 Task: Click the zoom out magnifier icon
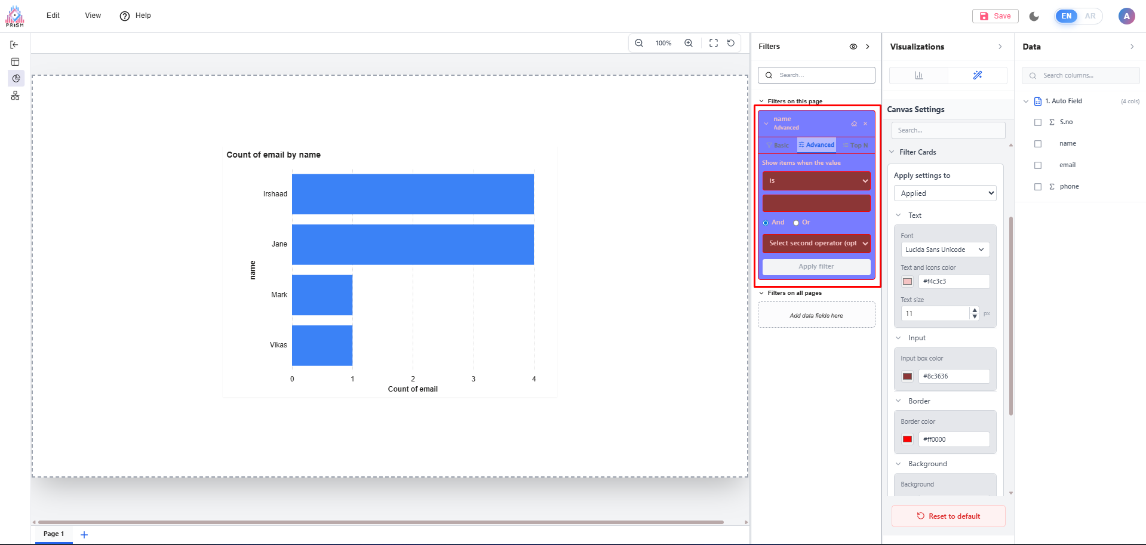pos(639,43)
